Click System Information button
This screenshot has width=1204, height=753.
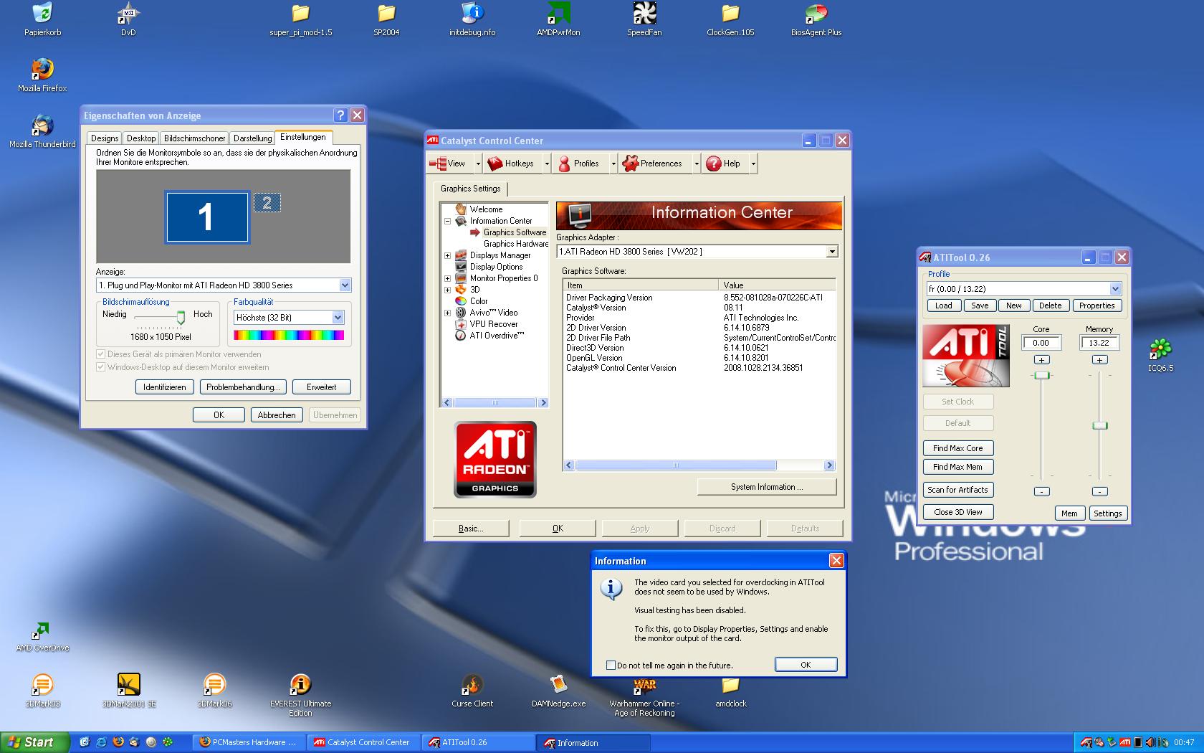(x=766, y=487)
